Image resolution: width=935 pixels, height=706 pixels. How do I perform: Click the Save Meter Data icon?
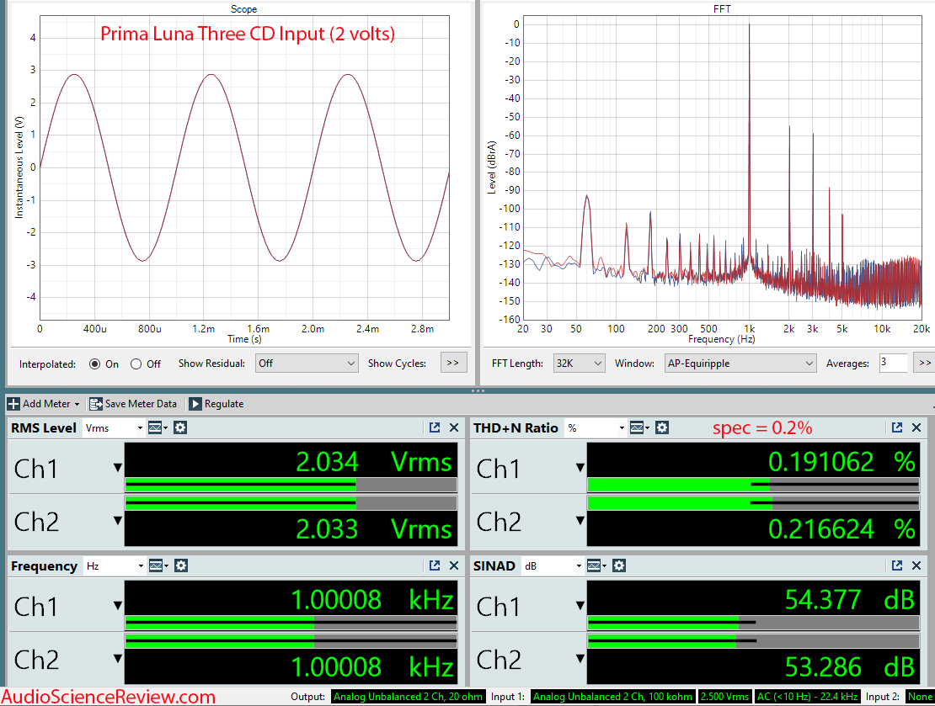pyautogui.click(x=96, y=404)
